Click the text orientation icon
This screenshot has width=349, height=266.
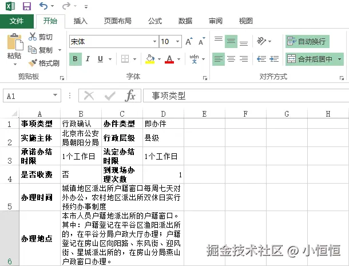coord(262,41)
